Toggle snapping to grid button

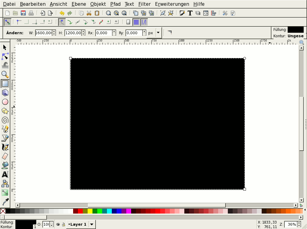pyautogui.click(x=136, y=22)
